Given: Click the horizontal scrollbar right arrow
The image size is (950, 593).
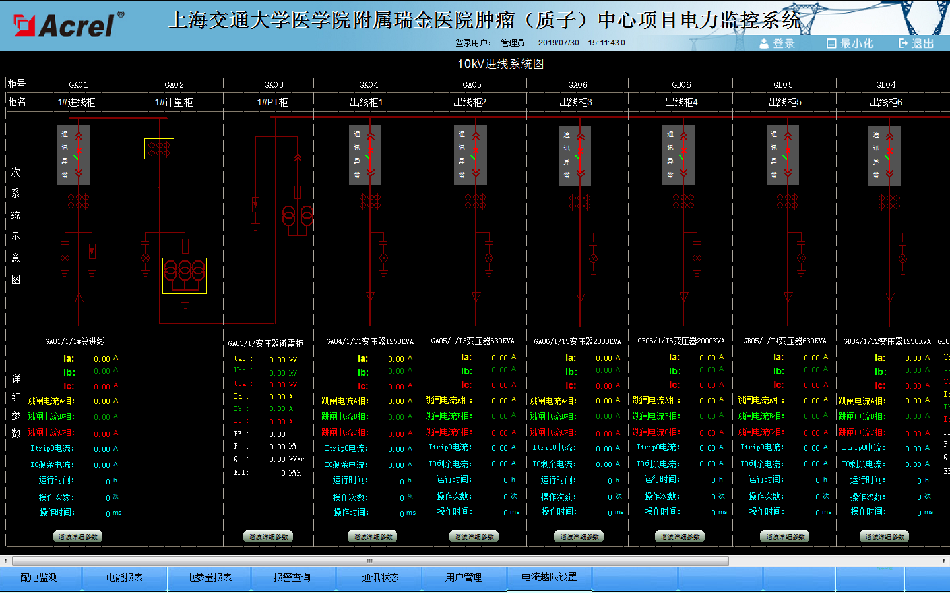Looking at the screenshot, I should 945,561.
